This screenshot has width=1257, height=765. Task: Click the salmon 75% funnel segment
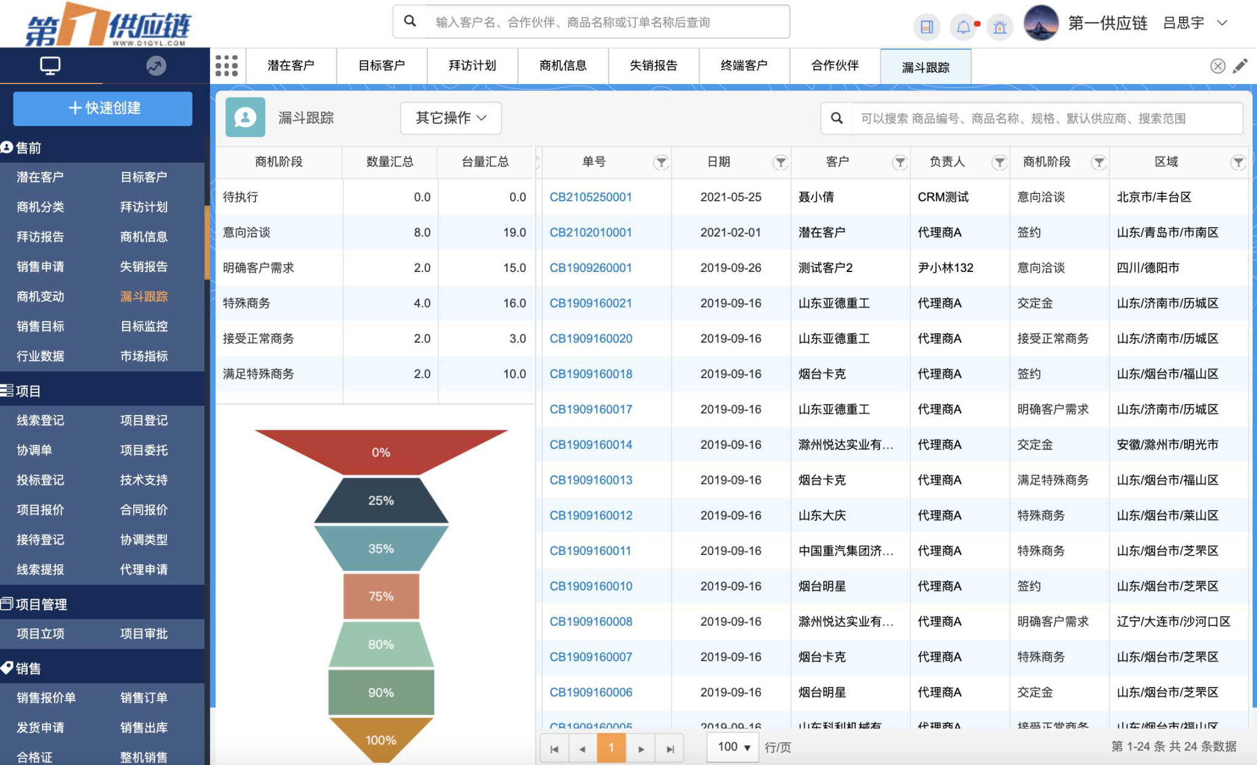(x=381, y=596)
